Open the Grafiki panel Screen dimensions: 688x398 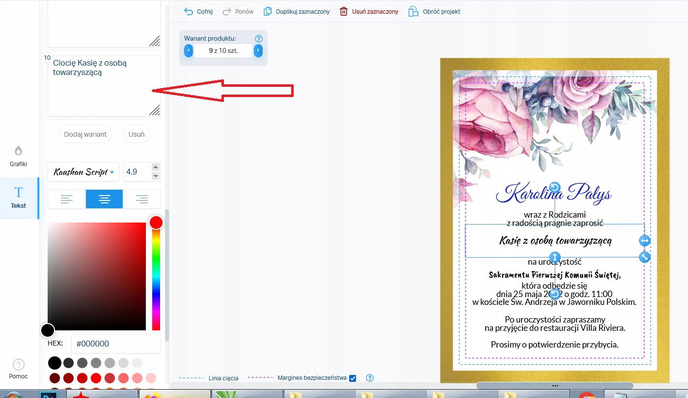[18, 156]
